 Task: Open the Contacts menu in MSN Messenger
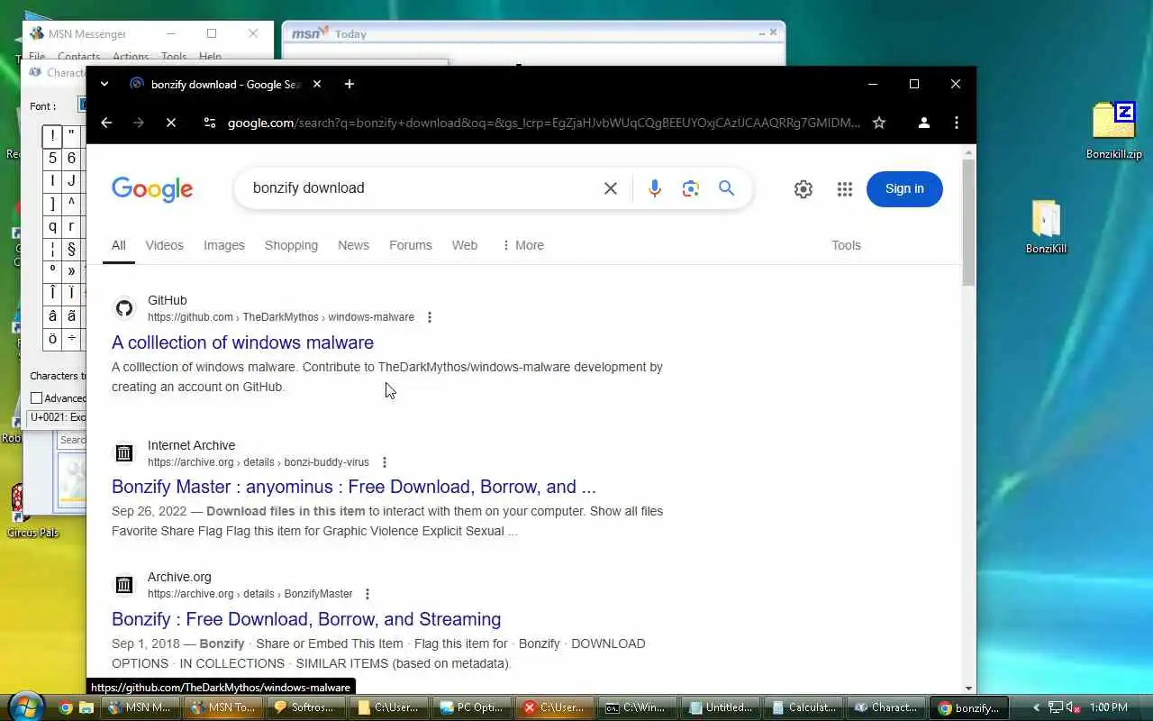coord(78,57)
